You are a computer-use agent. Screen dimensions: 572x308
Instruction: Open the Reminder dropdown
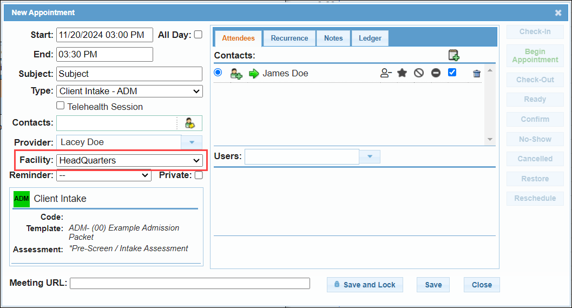click(x=104, y=175)
